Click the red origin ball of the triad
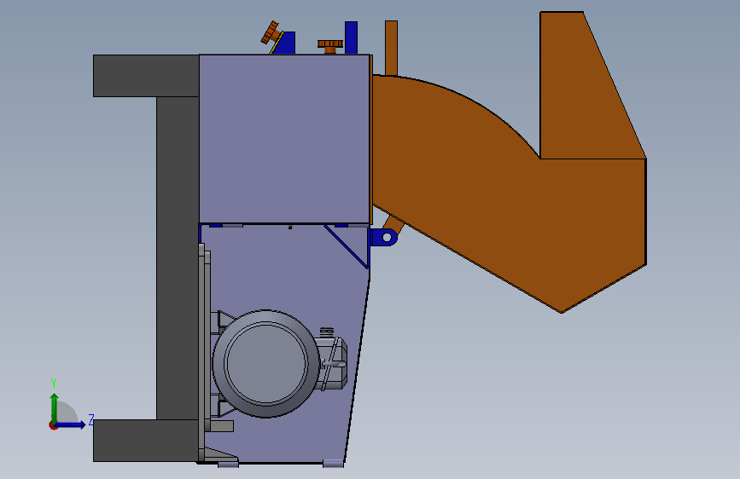 (x=53, y=425)
